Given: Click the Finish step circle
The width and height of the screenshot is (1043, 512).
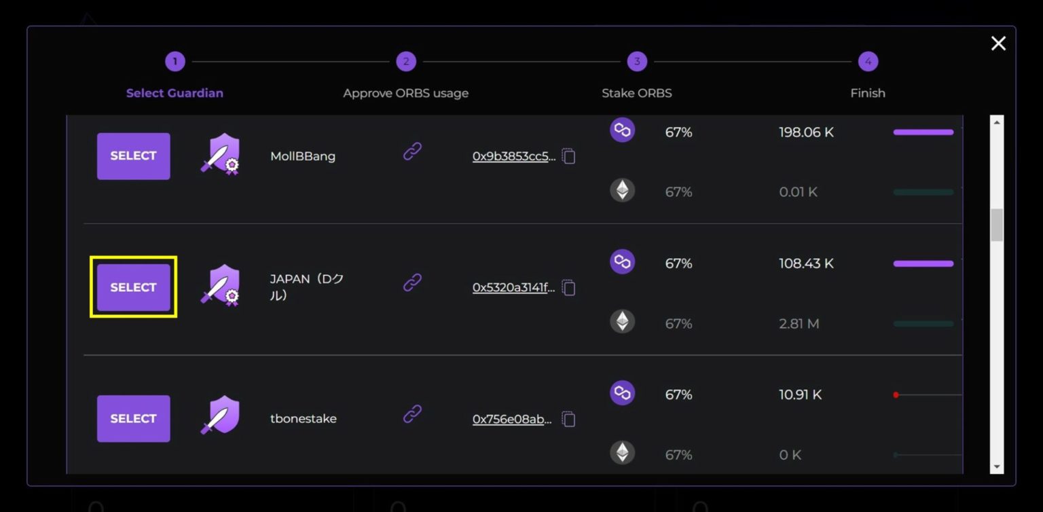Looking at the screenshot, I should tap(868, 61).
